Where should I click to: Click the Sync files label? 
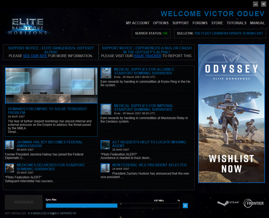coord(51,199)
